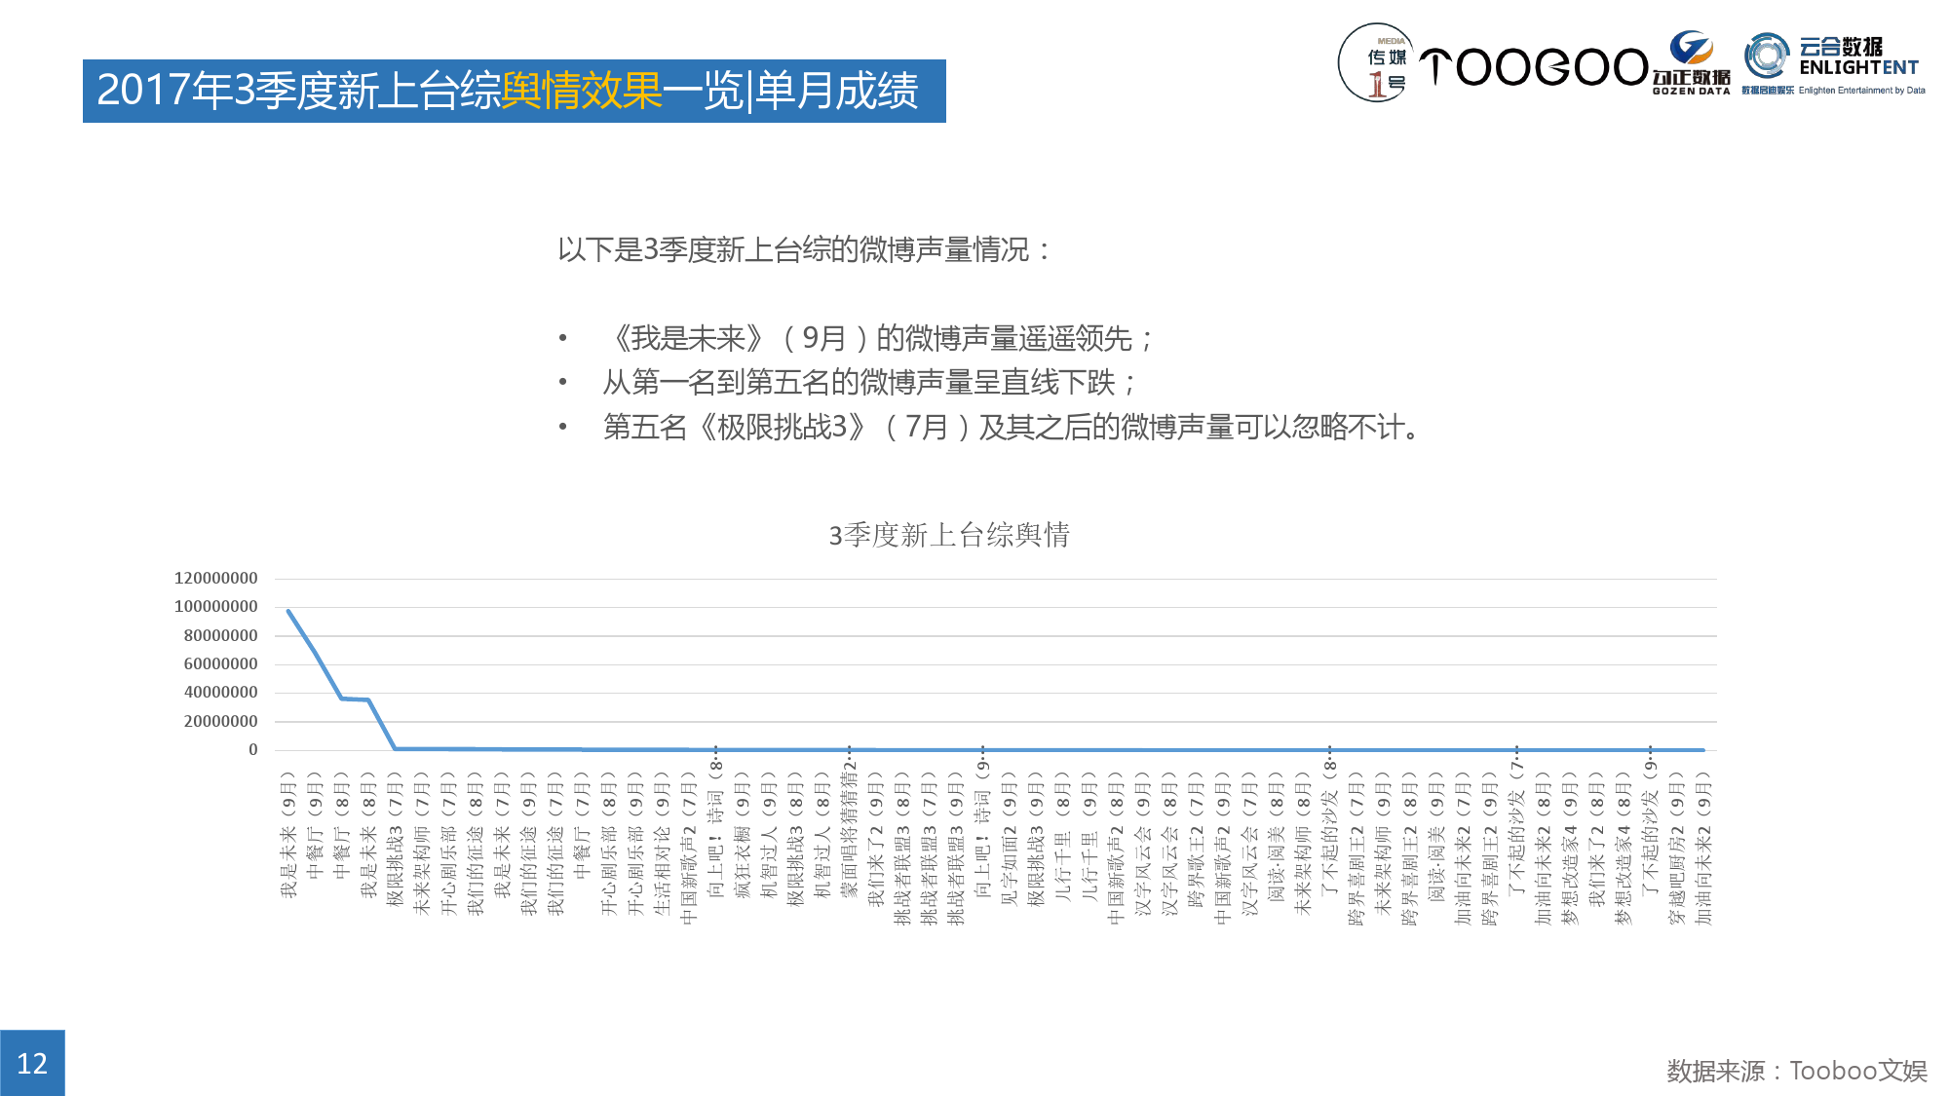
Task: Click the line peak at 我是未来（9月）
Action: (x=288, y=611)
